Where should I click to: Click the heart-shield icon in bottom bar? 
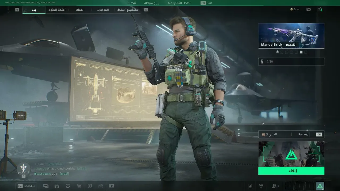click(68, 186)
